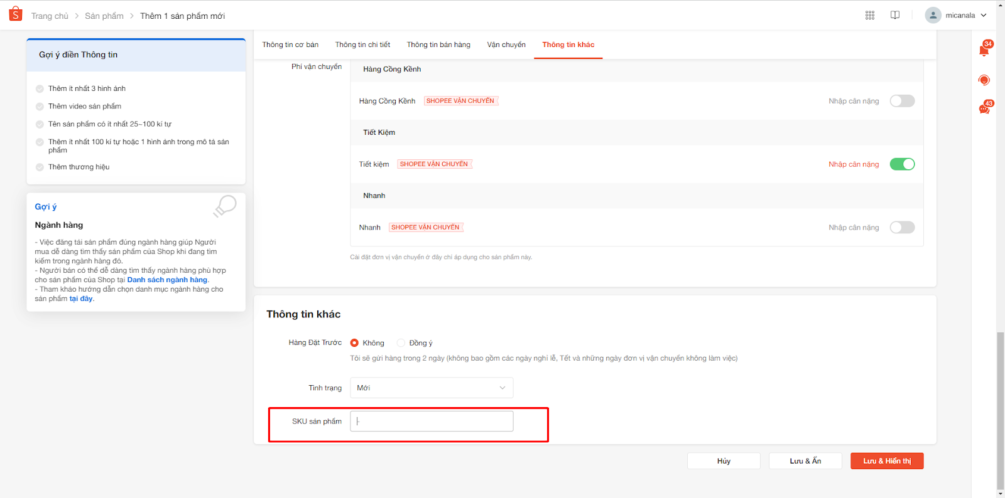
Task: Open the chat messages icon with badge 43
Action: [x=985, y=108]
